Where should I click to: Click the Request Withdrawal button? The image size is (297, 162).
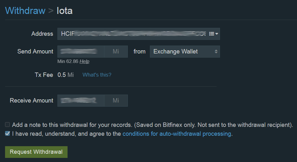click(36, 152)
